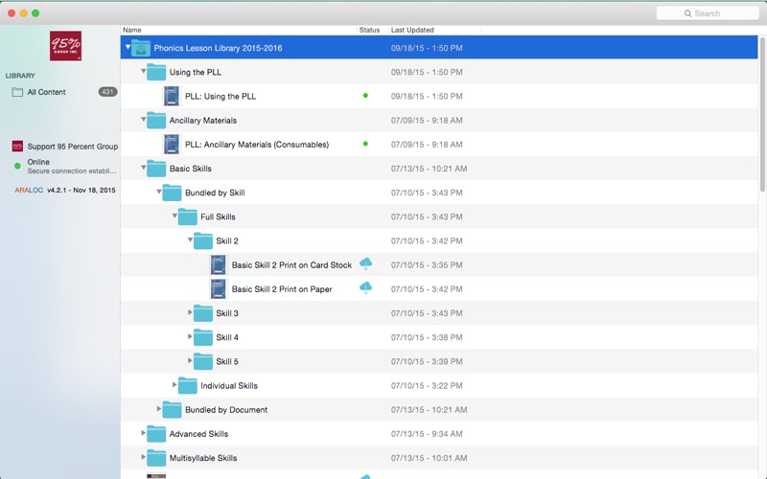Click the 95% Group logo
The image size is (767, 479).
(x=65, y=46)
